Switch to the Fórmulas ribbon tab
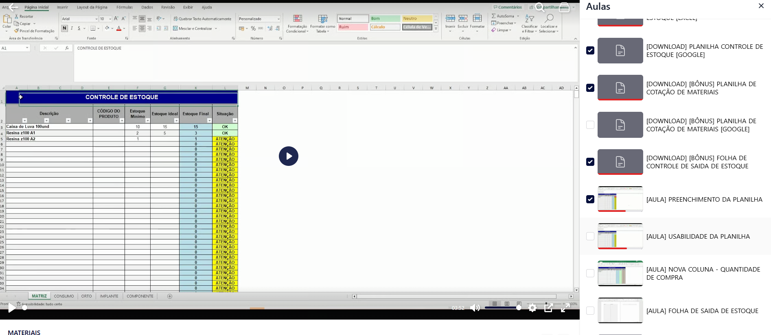 pyautogui.click(x=125, y=7)
